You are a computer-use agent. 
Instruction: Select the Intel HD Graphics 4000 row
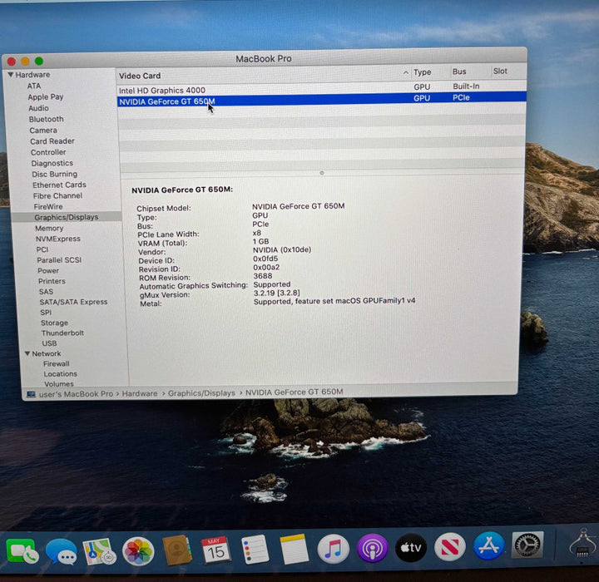click(x=322, y=89)
